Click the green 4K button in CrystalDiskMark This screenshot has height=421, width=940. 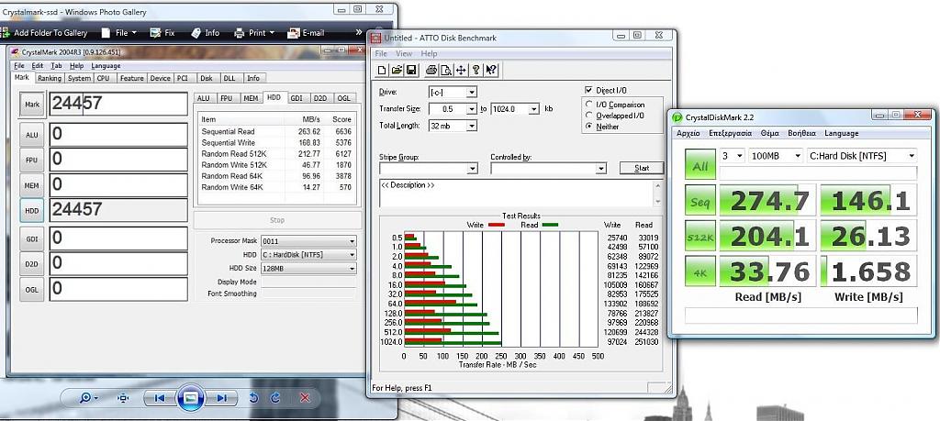pyautogui.click(x=700, y=271)
